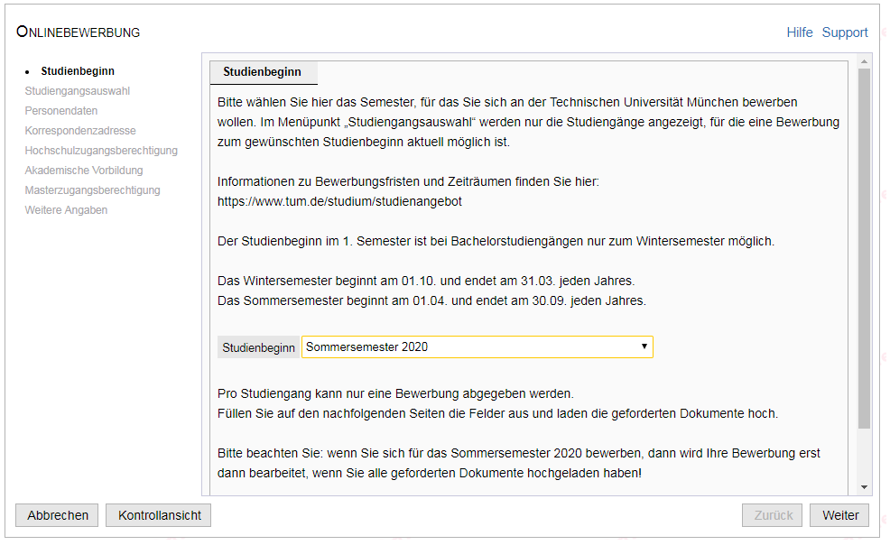The height and width of the screenshot is (545, 890).
Task: Navigate to Hochschulzugangsberechtigung in the sidebar
Action: coord(101,151)
